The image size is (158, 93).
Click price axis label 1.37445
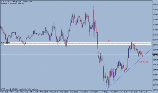[x=155, y=70]
